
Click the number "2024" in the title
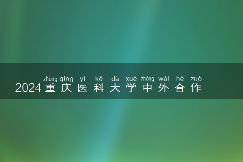pyautogui.click(x=28, y=88)
